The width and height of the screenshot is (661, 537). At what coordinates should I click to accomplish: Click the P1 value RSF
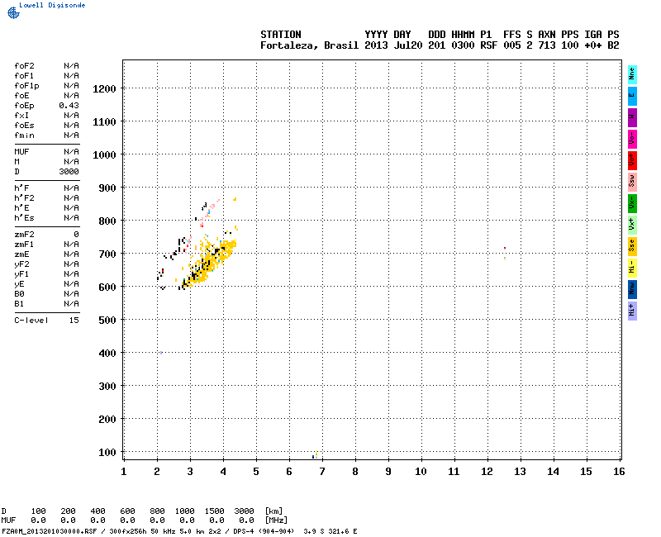[488, 45]
